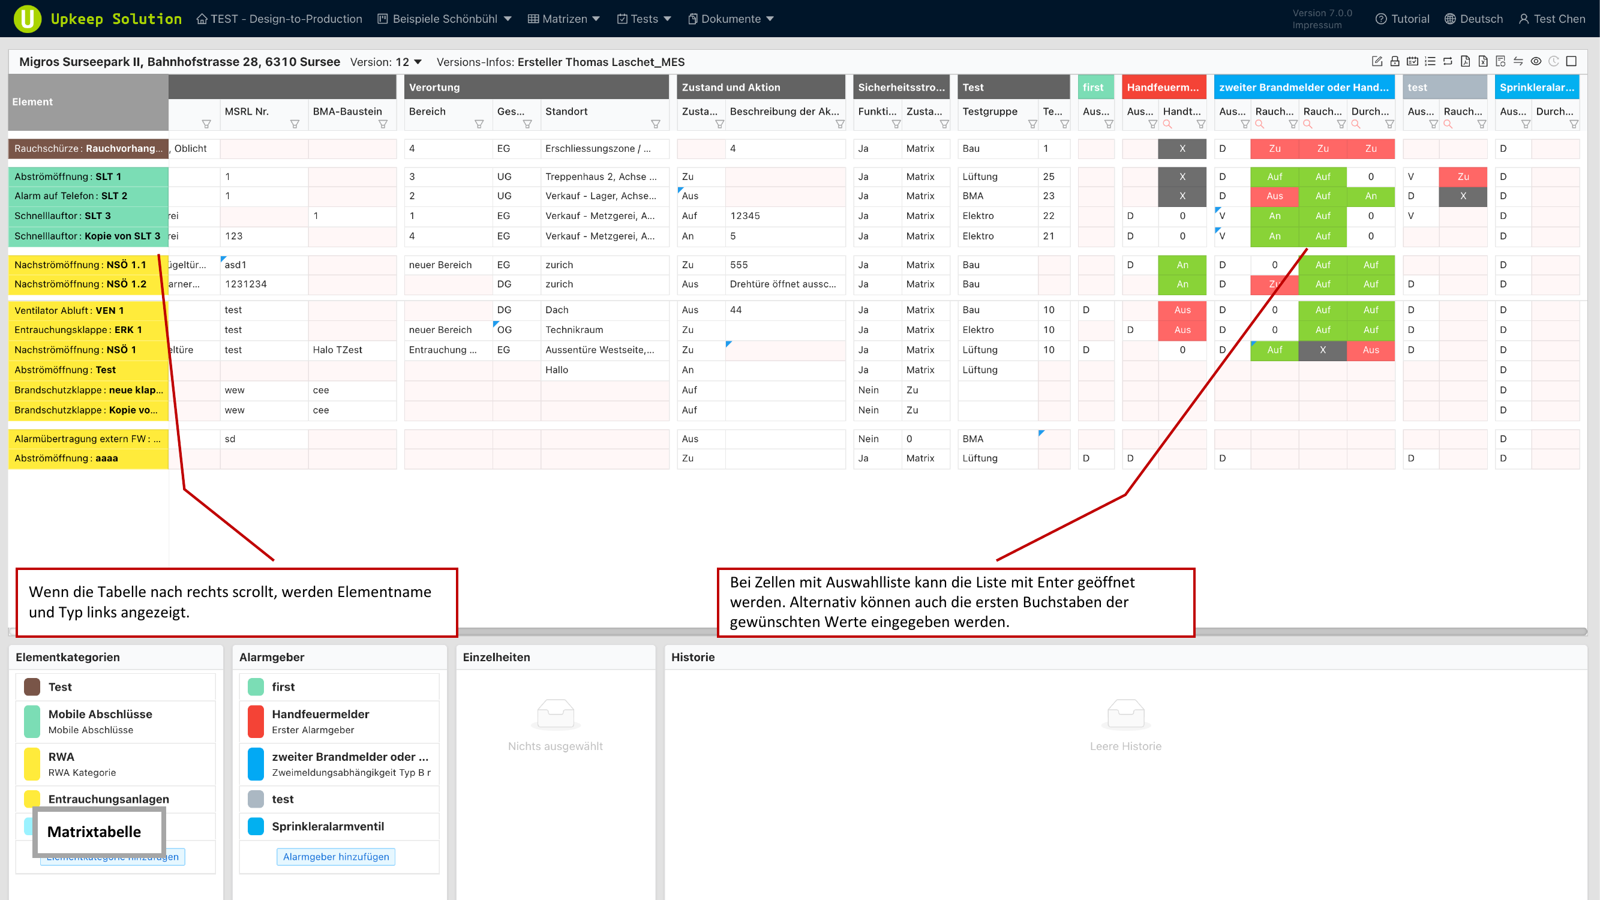This screenshot has width=1600, height=900.
Task: Click the repeat/sync arrows icon
Action: [x=1448, y=61]
